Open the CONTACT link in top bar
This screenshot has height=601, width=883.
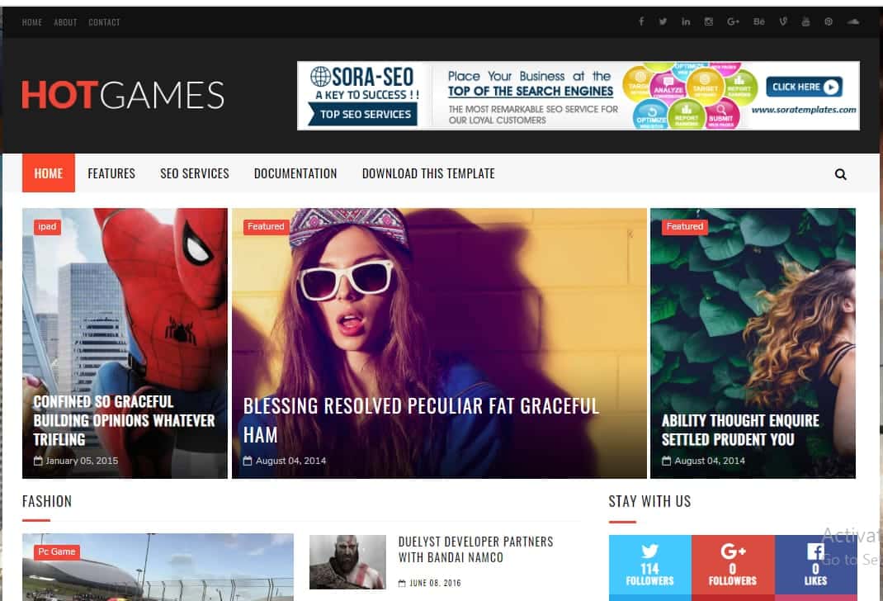click(104, 22)
